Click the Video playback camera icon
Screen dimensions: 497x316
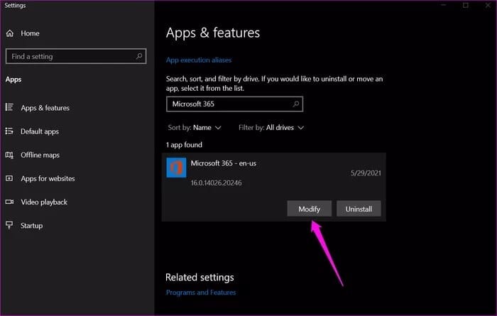(9, 202)
